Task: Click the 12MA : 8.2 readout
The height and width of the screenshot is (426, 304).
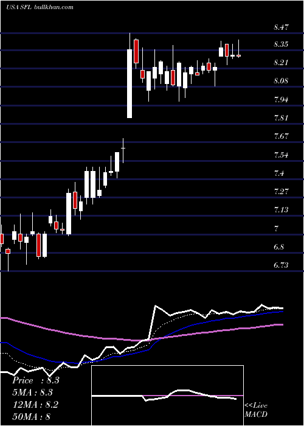Action: [x=35, y=405]
